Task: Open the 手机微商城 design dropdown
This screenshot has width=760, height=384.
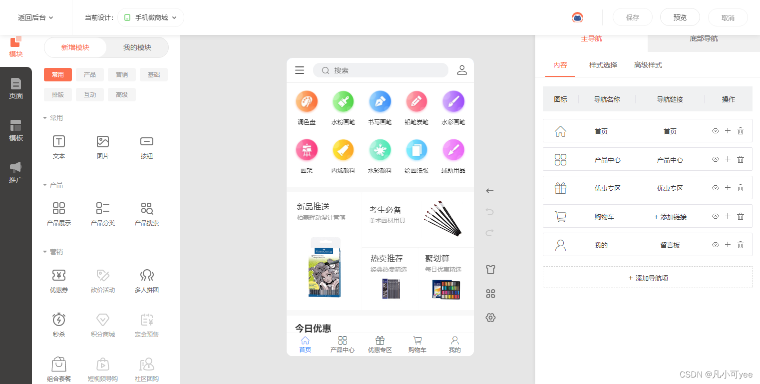Action: [151, 17]
